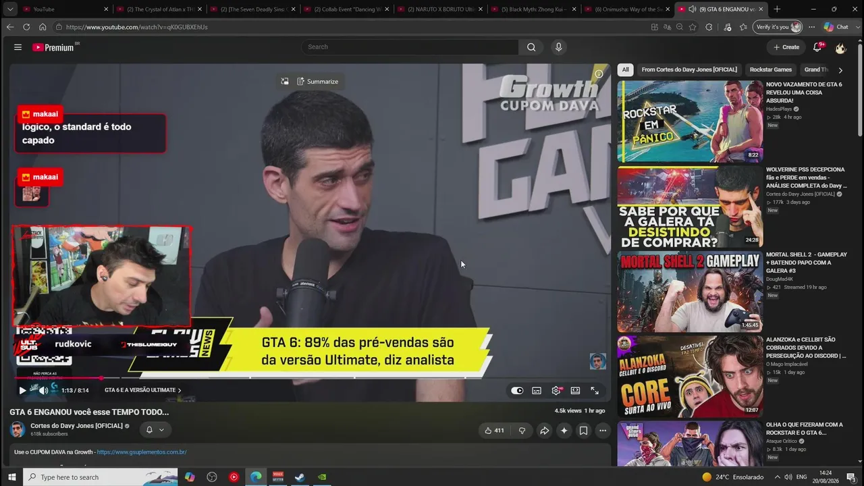The height and width of the screenshot is (486, 864).
Task: Open a new browser tab
Action: tap(777, 9)
